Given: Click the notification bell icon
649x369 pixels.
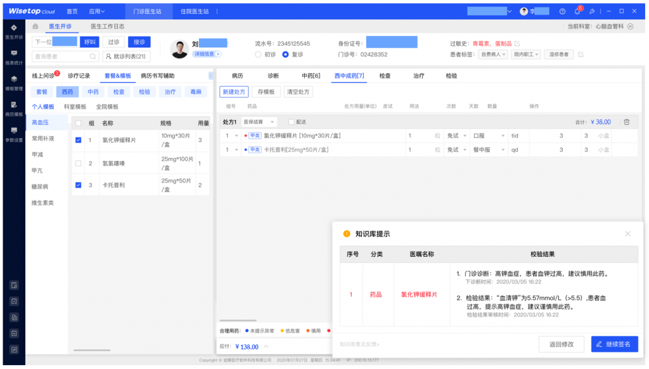Looking at the screenshot, I should click(x=577, y=11).
